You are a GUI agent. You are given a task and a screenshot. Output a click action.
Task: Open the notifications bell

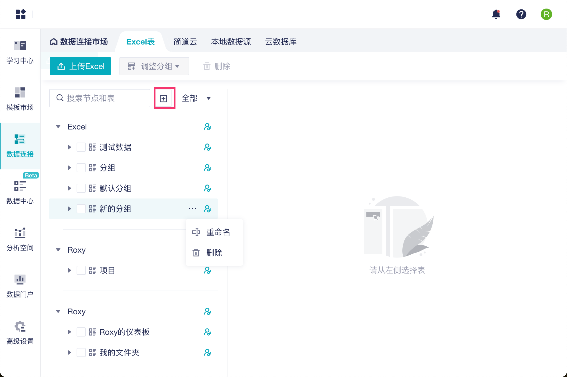[x=496, y=14]
